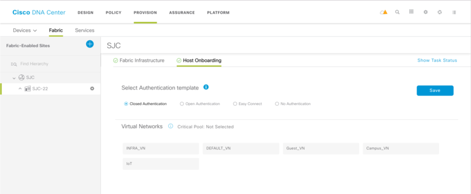Screen dimensions: 471x194
Task: Select the Campus_VN virtual network
Action: coord(401,148)
